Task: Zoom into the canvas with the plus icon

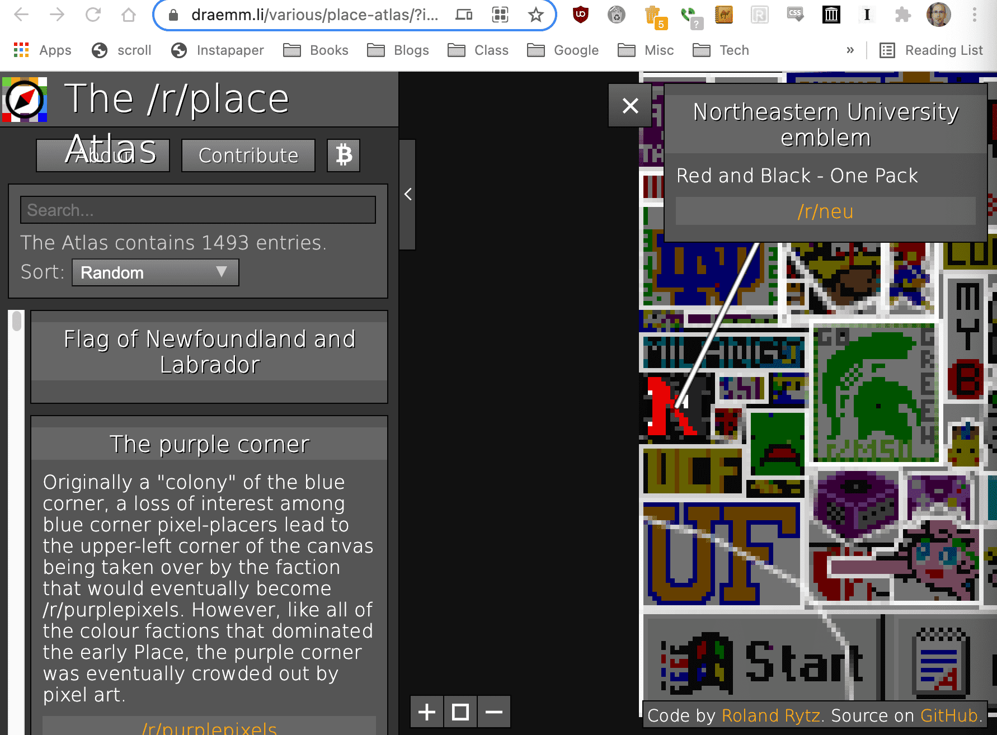Action: pyautogui.click(x=426, y=712)
